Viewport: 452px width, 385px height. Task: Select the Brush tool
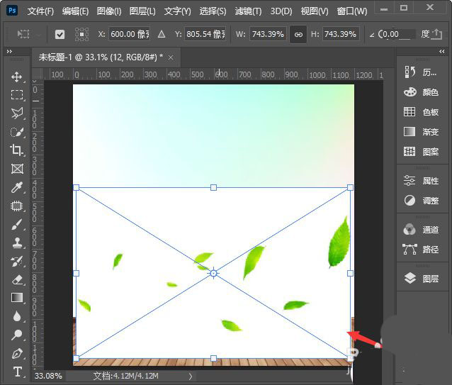pyautogui.click(x=17, y=224)
